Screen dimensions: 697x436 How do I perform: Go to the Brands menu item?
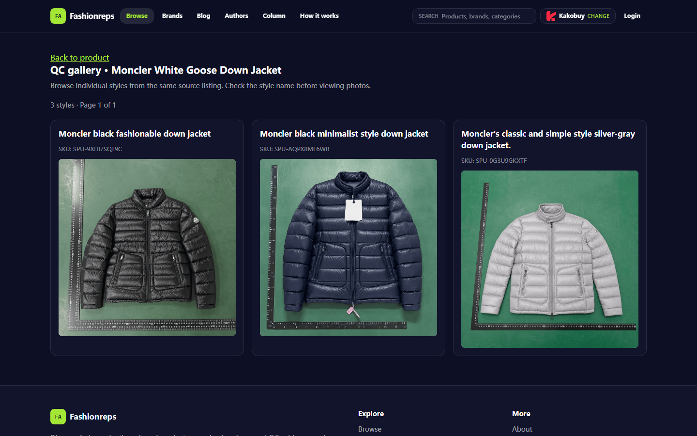coord(172,16)
